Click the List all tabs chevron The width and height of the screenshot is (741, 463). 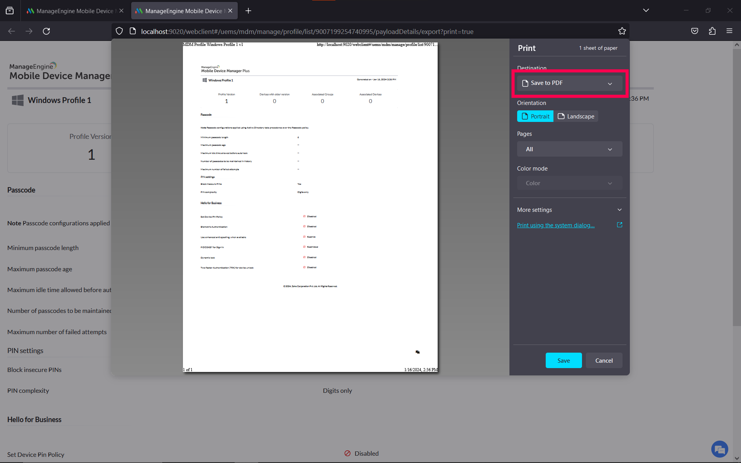click(x=646, y=10)
